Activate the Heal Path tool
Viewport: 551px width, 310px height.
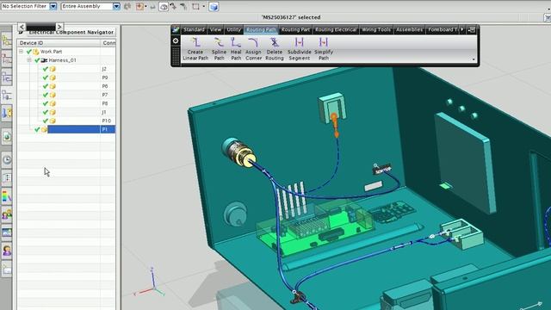pos(236,49)
